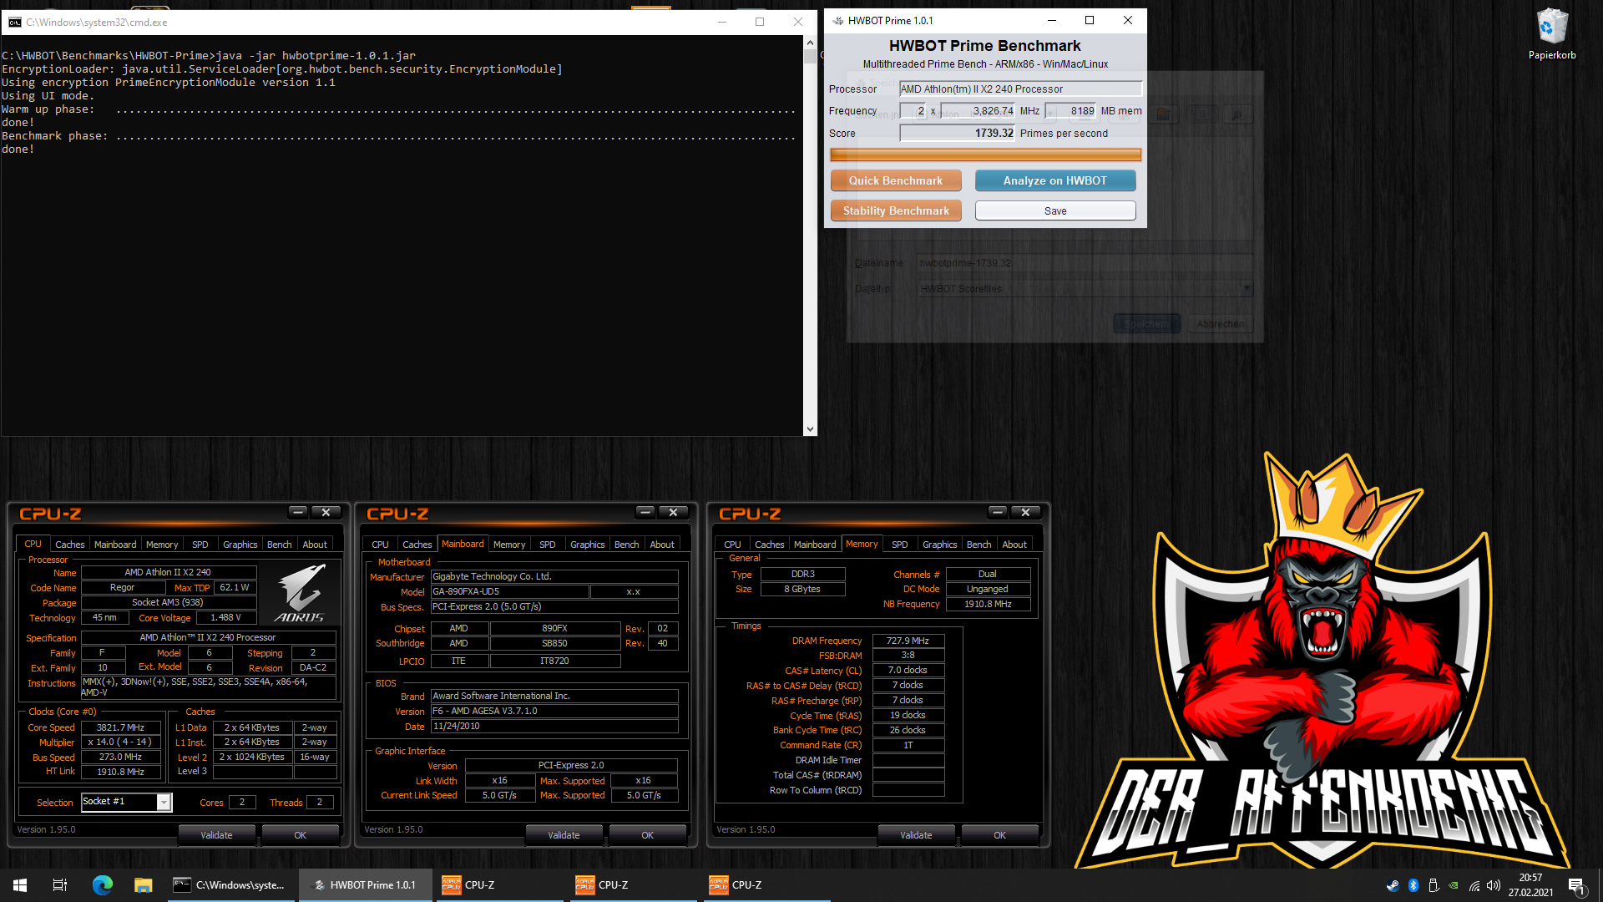The height and width of the screenshot is (902, 1603).
Task: Switch to the cmd.exe taskbar entry
Action: (230, 885)
